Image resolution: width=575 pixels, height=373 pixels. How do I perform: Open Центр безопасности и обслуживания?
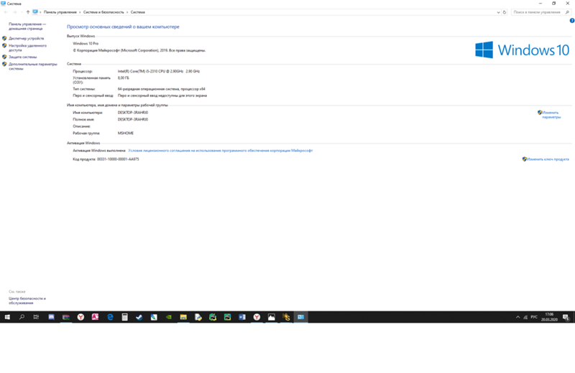pyautogui.click(x=27, y=301)
